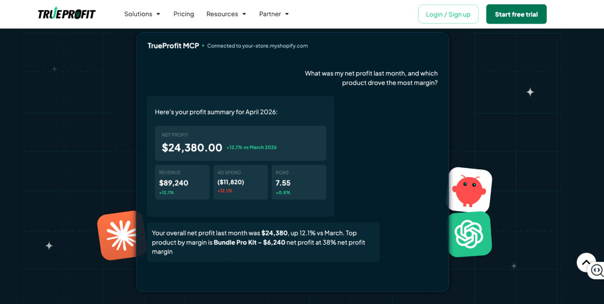Image resolution: width=604 pixels, height=304 pixels.
Task: Click the NET PROFIT card label
Action: 175,135
